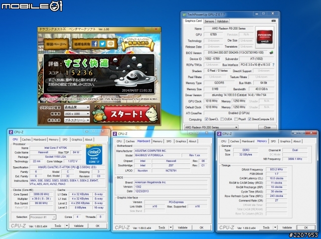Screen dimensions: 321x239
Task: Share result via mixi icon
Action: click(110, 44)
